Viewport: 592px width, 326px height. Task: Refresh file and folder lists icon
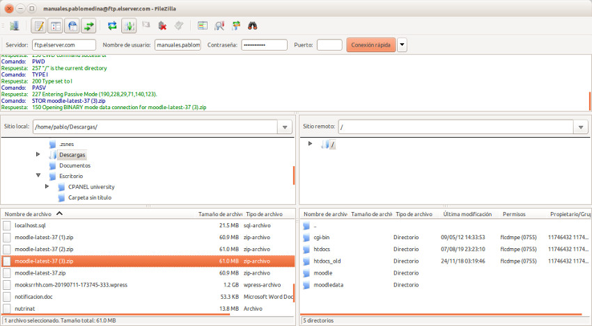pos(112,26)
